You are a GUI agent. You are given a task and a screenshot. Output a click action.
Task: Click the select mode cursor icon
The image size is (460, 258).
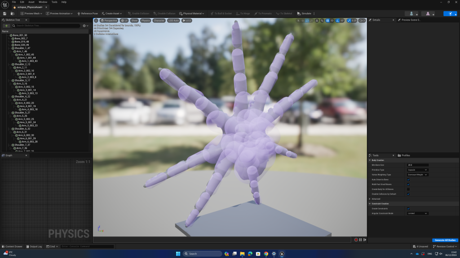click(x=298, y=21)
